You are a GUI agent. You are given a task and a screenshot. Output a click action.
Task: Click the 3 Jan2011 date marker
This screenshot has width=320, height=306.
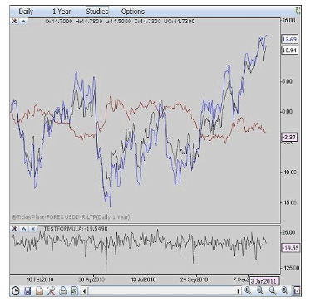pos(264,281)
